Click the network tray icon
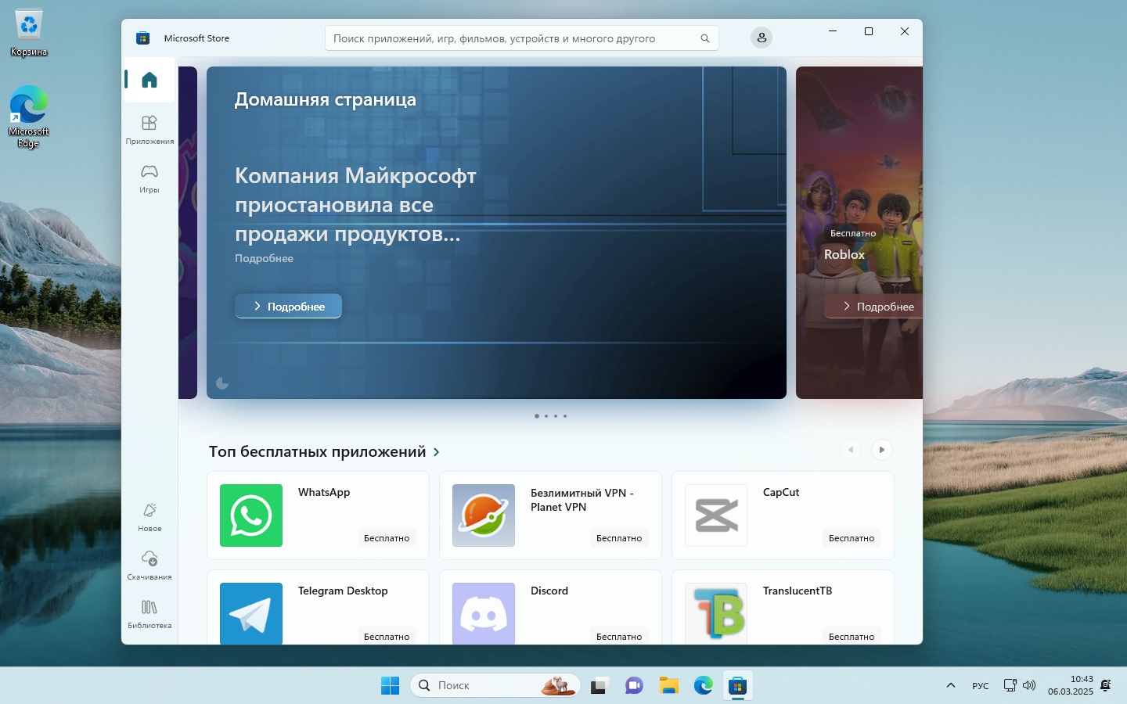The height and width of the screenshot is (704, 1127). pos(1010,685)
